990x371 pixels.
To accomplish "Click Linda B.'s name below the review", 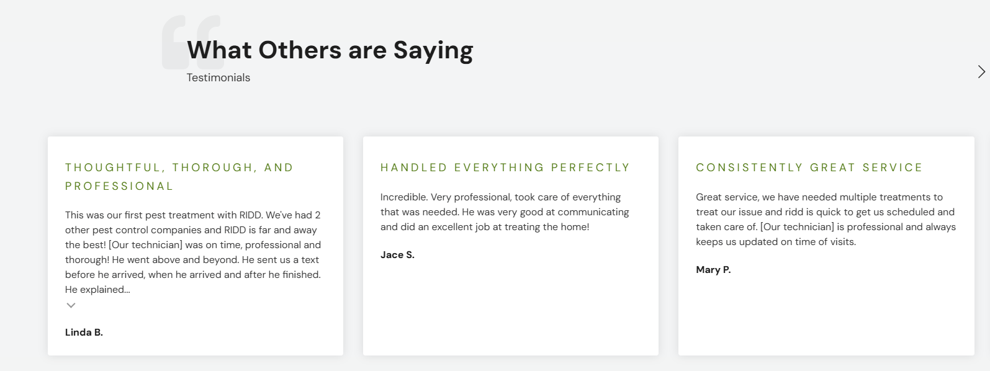I will point(83,332).
